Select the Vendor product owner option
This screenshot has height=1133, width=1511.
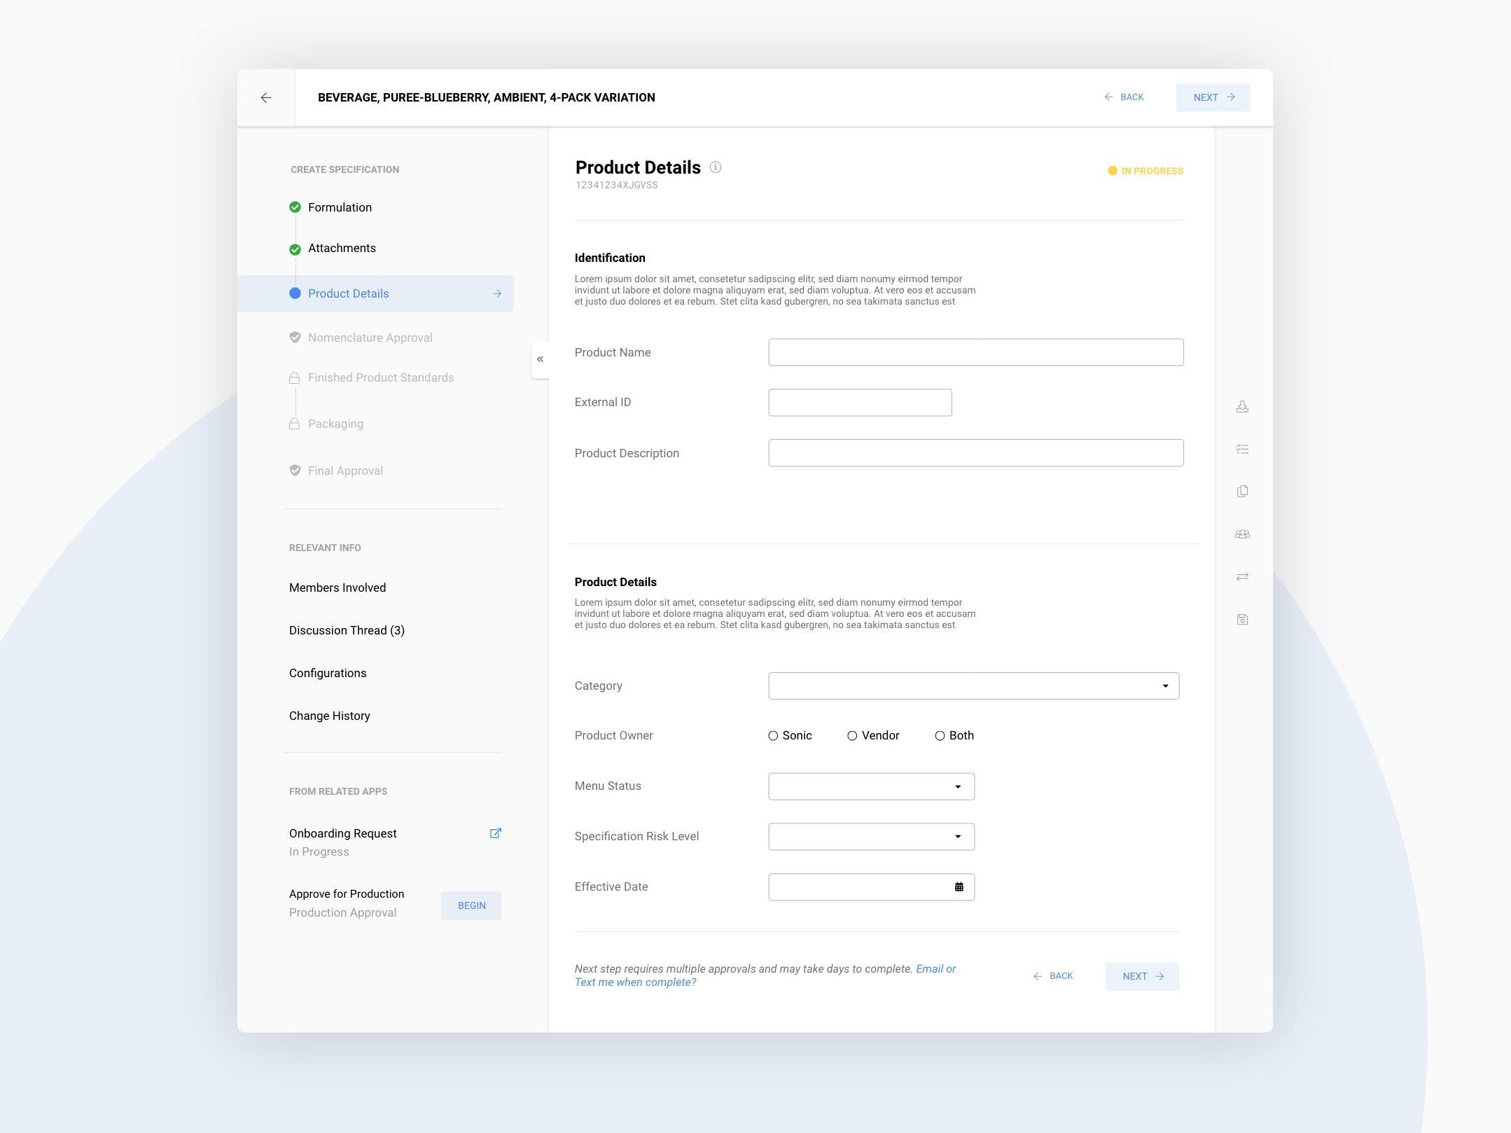[852, 736]
